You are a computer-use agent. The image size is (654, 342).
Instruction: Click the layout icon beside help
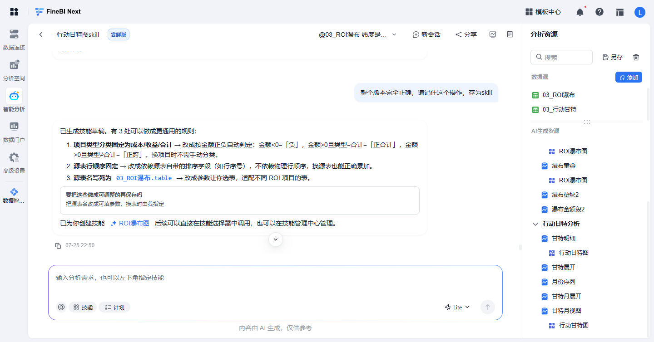click(x=620, y=12)
